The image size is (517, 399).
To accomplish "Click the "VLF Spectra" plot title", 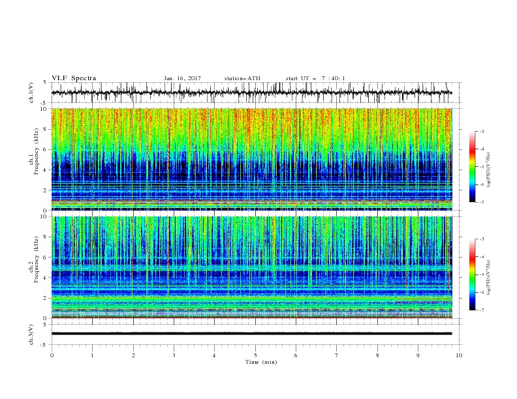I will pos(74,78).
